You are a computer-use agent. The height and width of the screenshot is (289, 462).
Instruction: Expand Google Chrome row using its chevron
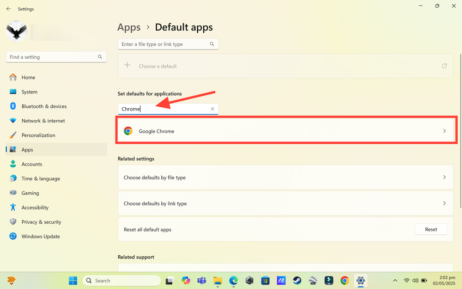(444, 131)
